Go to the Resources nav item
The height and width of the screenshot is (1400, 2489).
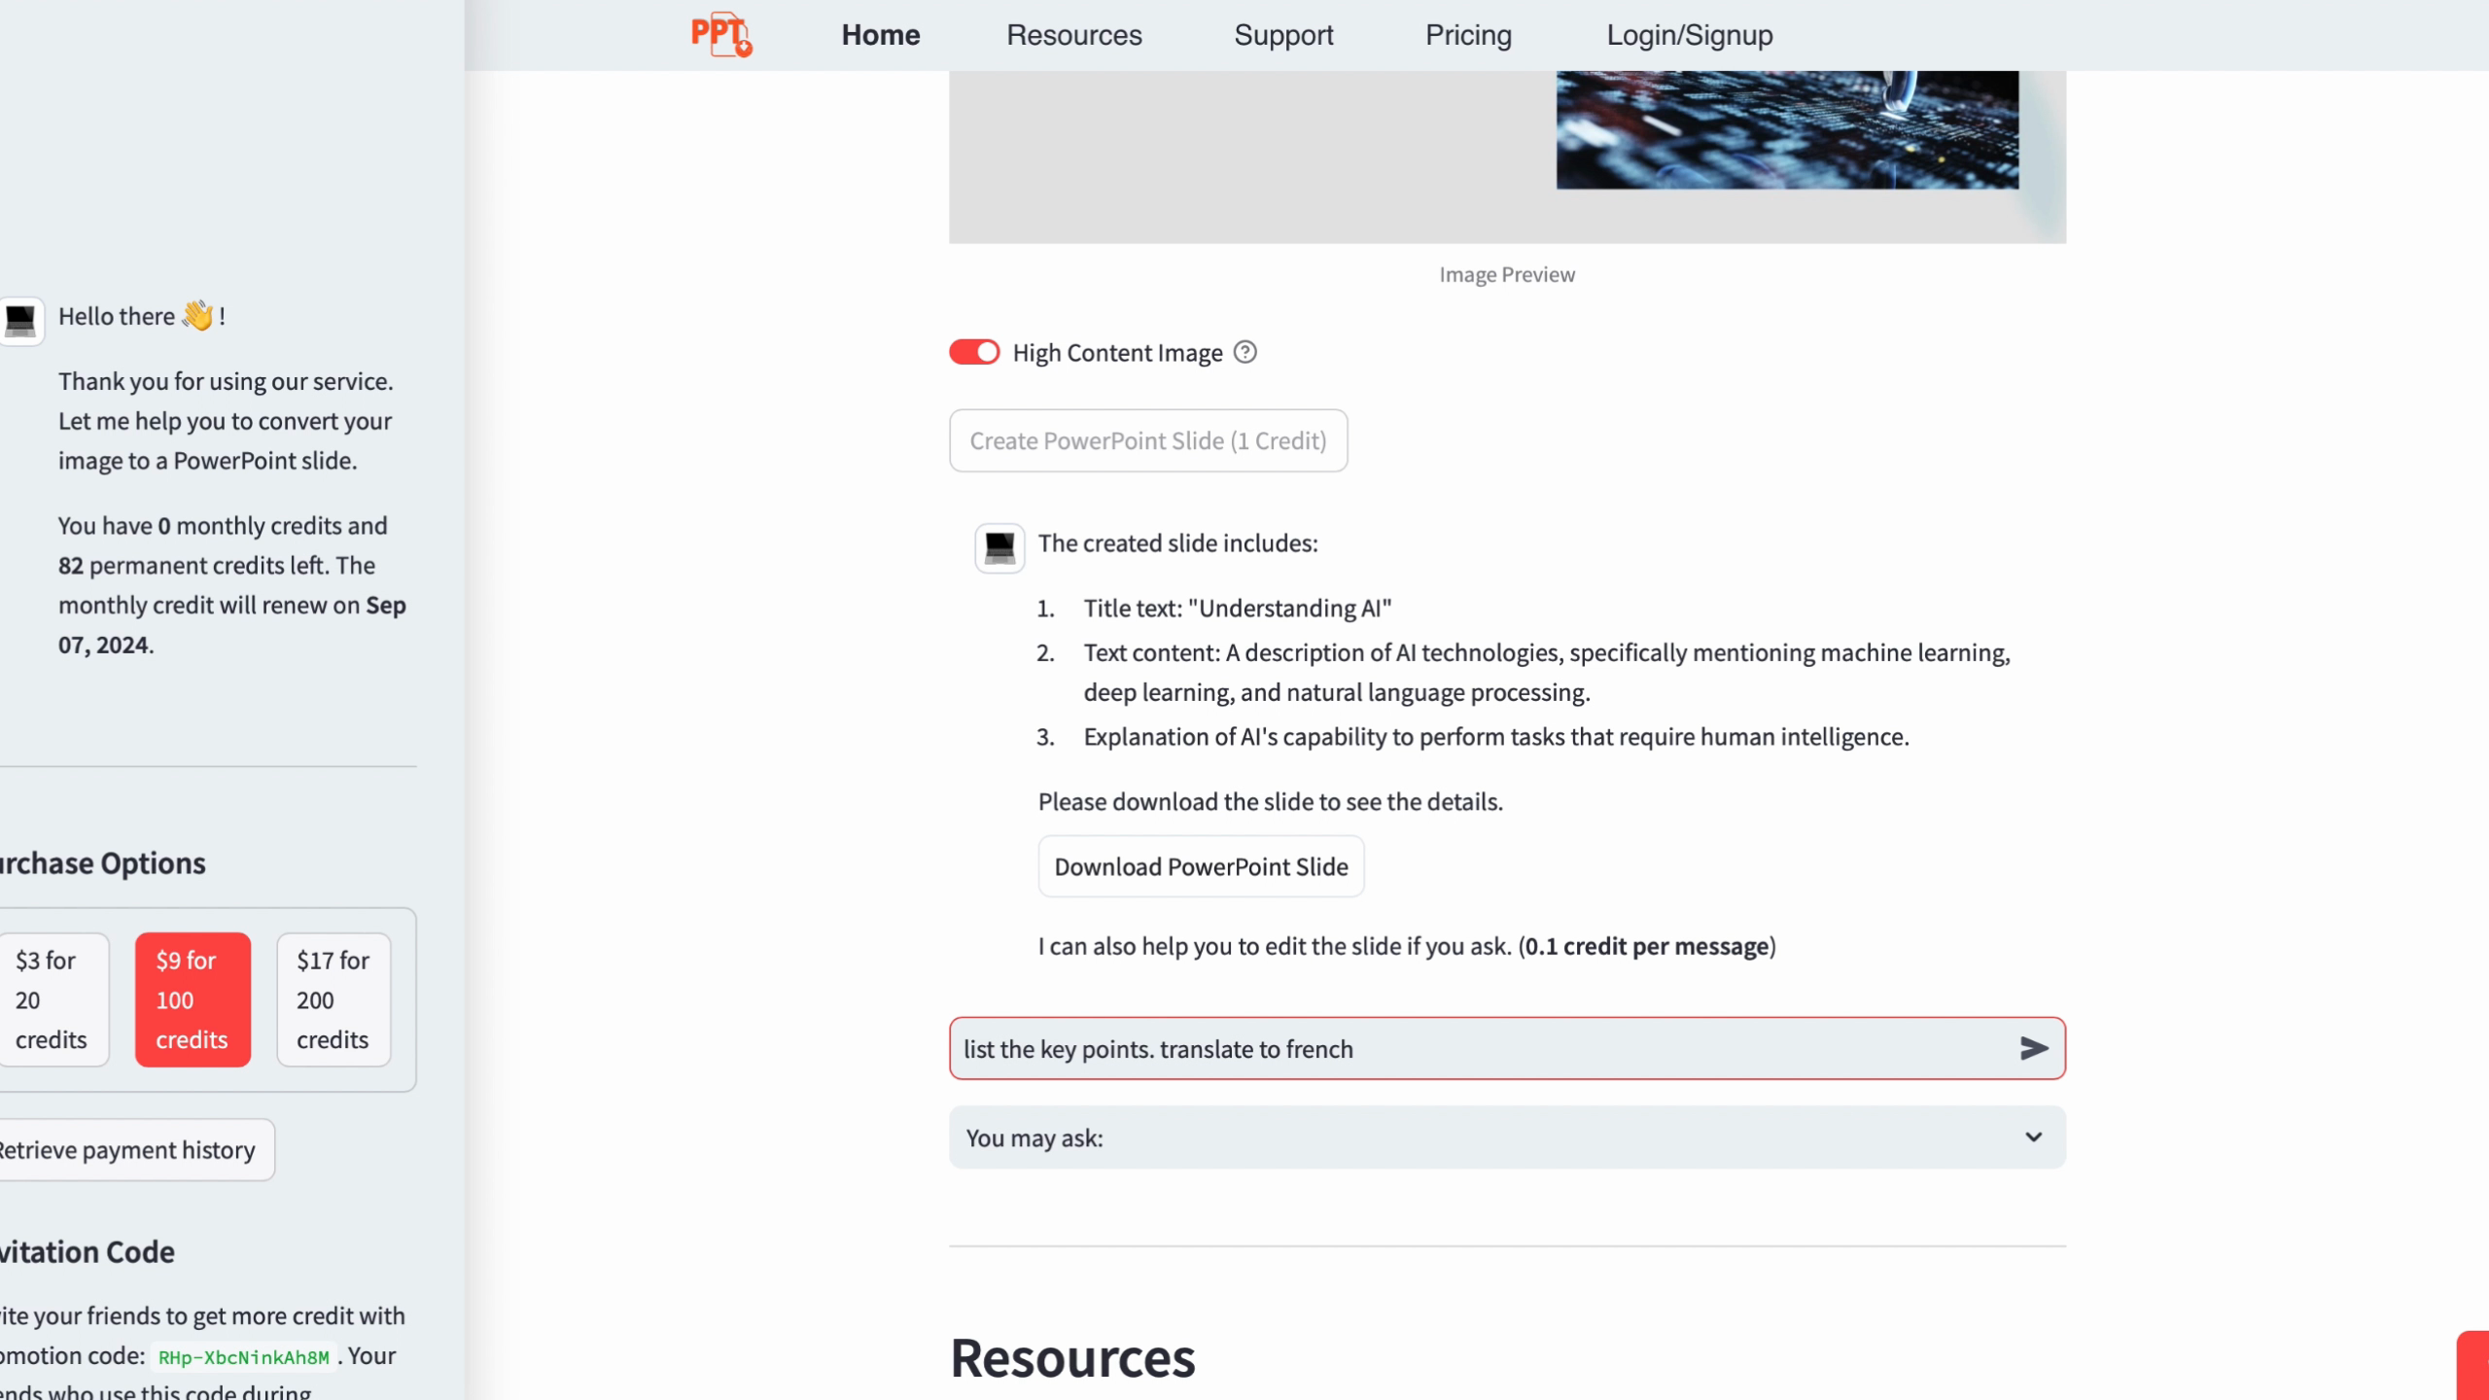pyautogui.click(x=1073, y=35)
